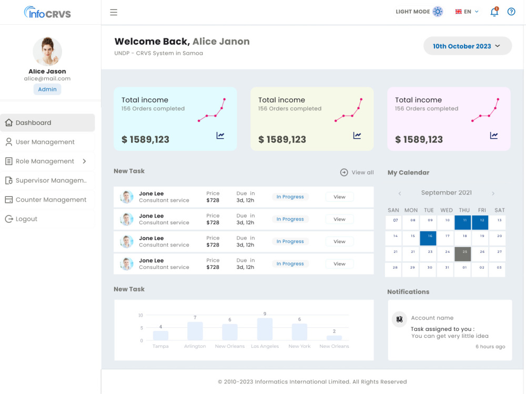Click the Admin role badge
Image resolution: width=526 pixels, height=394 pixels.
(x=47, y=89)
